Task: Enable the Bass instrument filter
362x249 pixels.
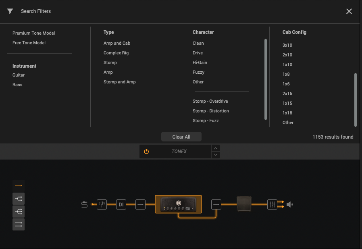Action: click(x=17, y=85)
